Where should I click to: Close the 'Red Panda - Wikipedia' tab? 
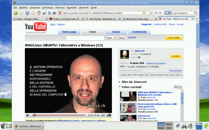tap(120, 19)
